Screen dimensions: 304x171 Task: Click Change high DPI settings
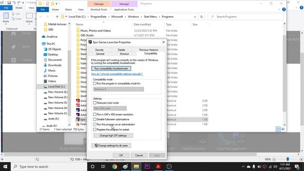(113, 135)
